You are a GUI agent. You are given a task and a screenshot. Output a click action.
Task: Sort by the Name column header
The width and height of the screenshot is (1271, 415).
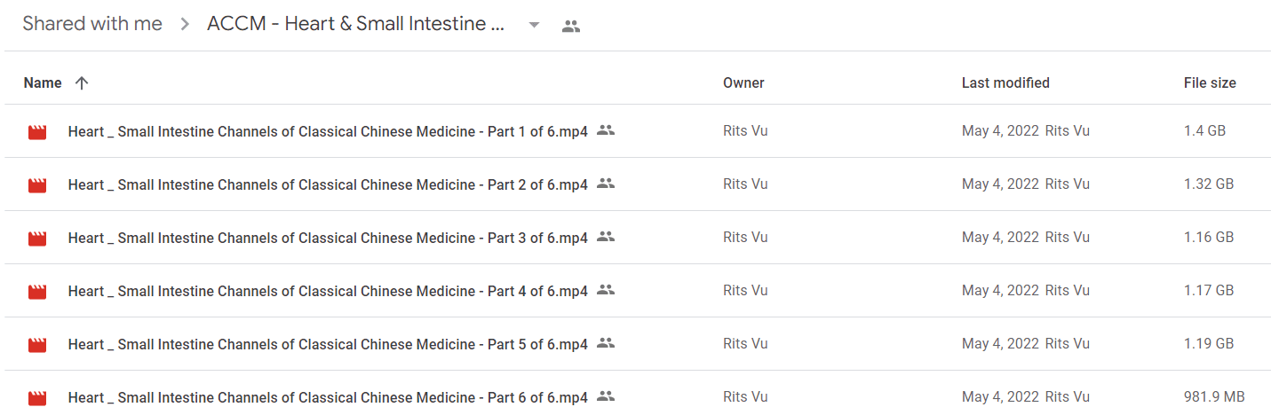[x=43, y=82]
